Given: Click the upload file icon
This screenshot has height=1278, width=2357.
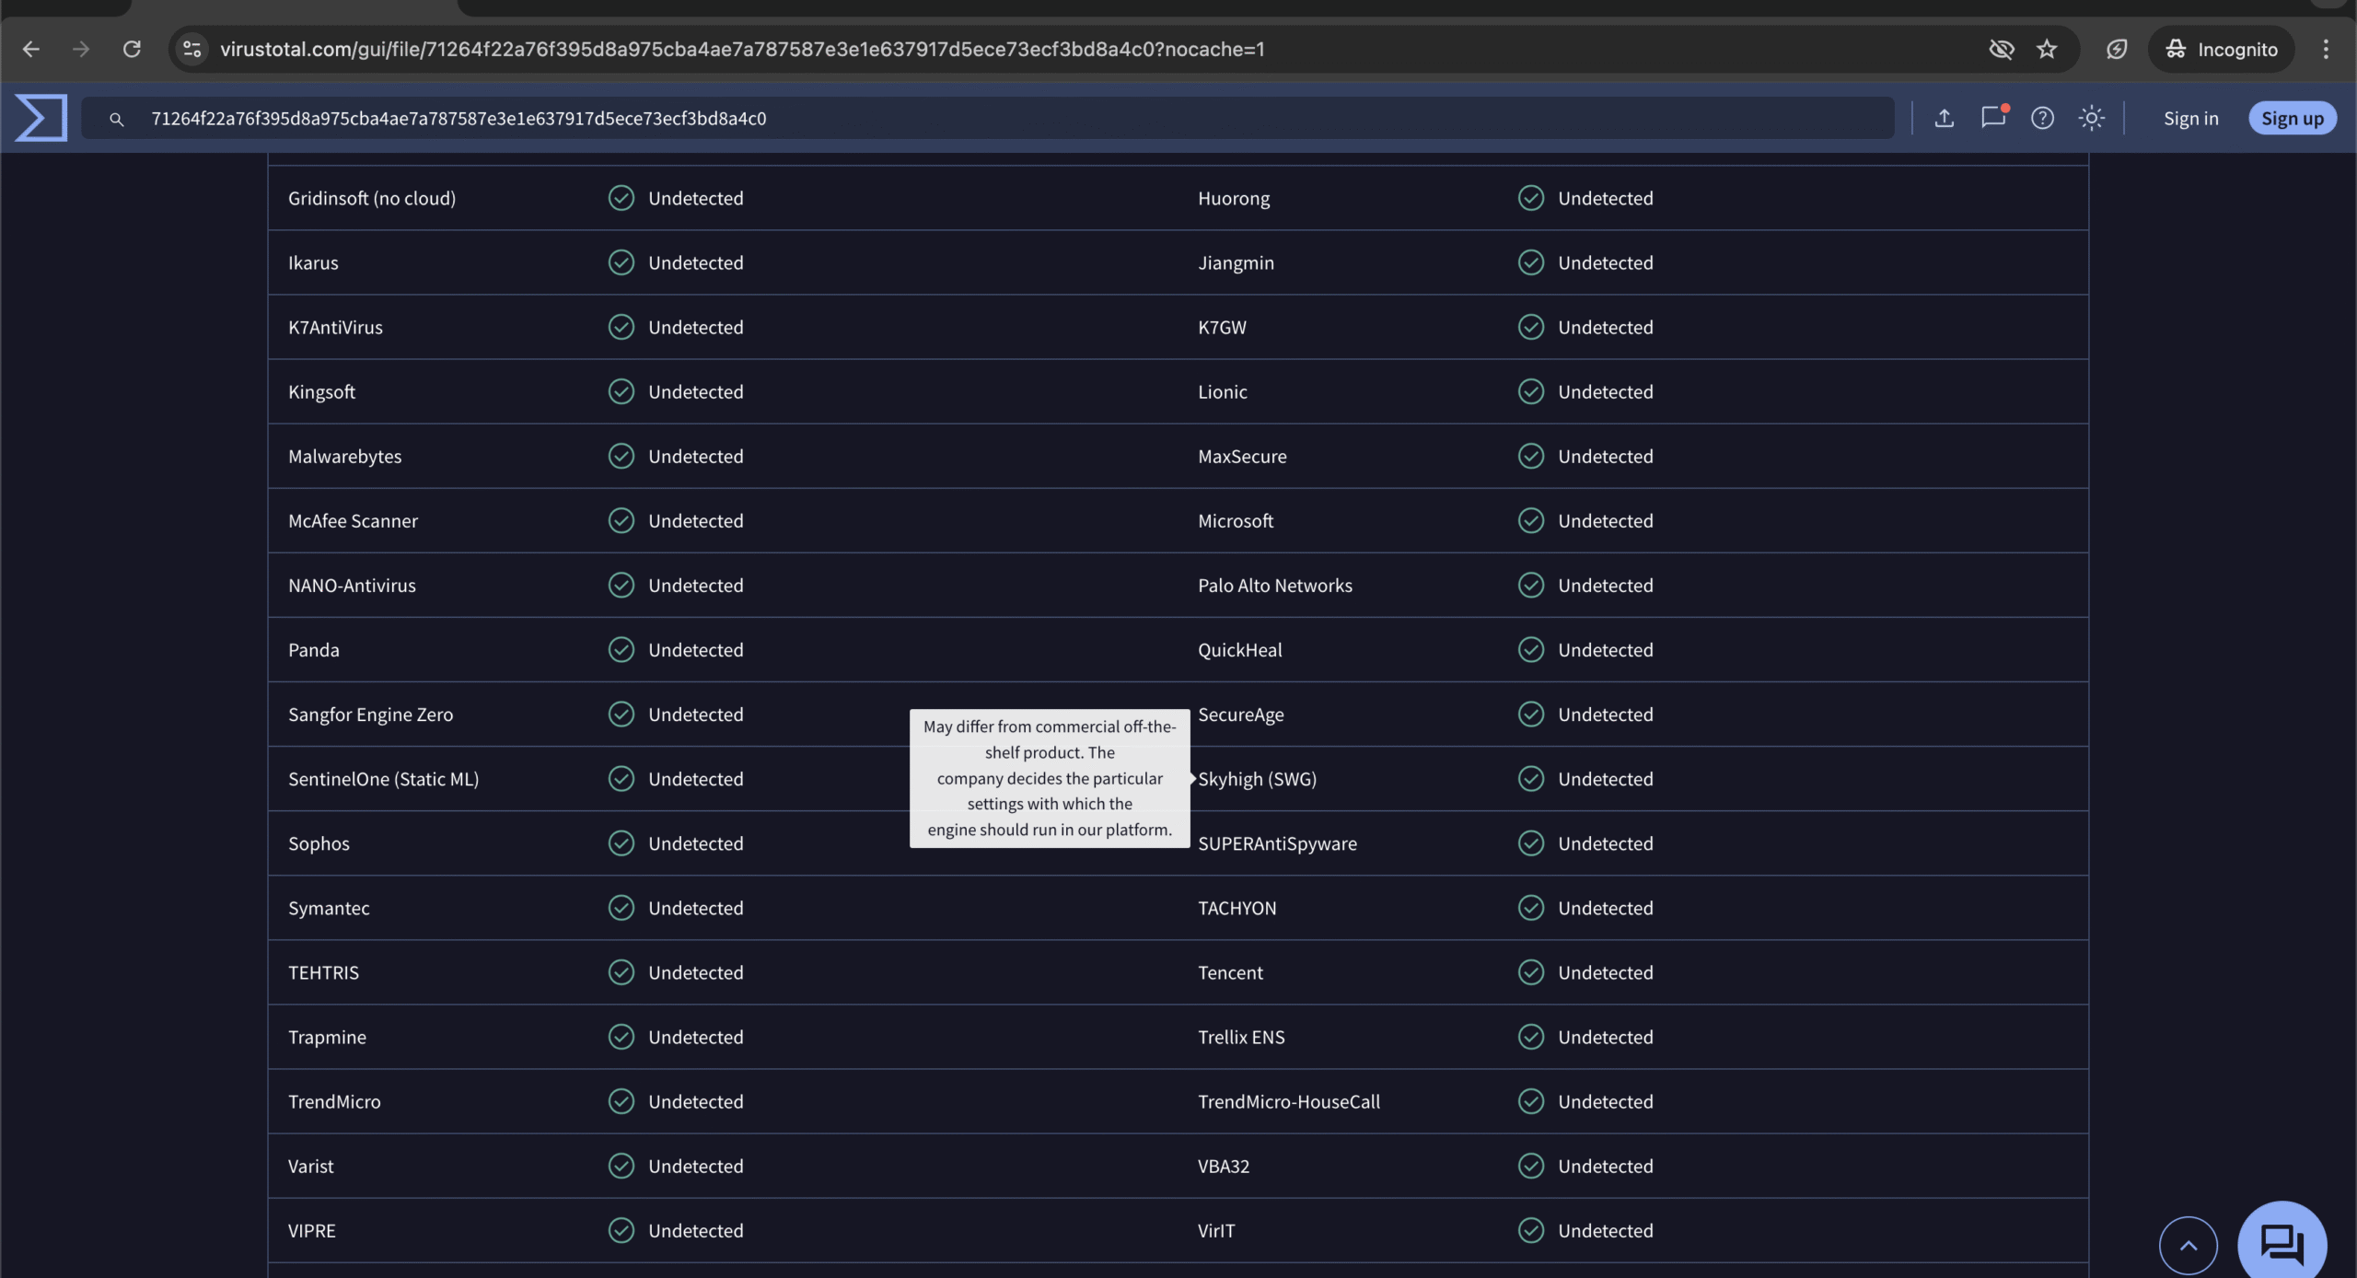Looking at the screenshot, I should coord(1944,118).
